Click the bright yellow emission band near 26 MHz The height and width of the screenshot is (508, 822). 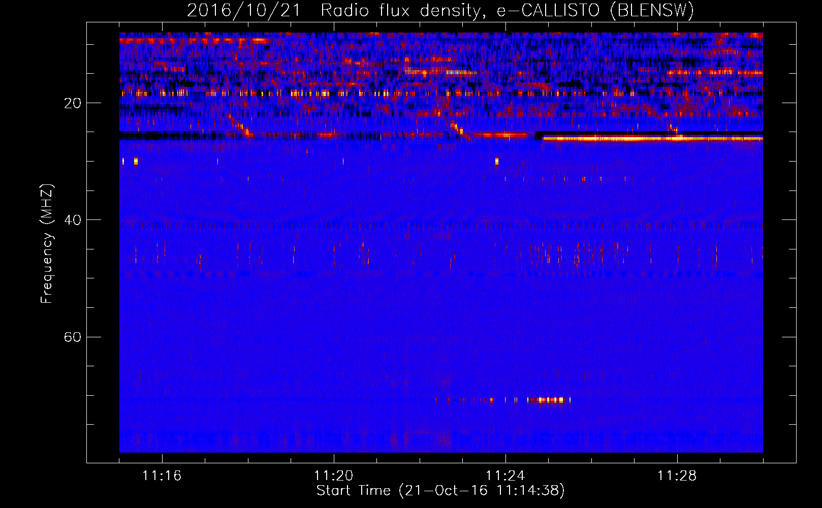coord(653,138)
